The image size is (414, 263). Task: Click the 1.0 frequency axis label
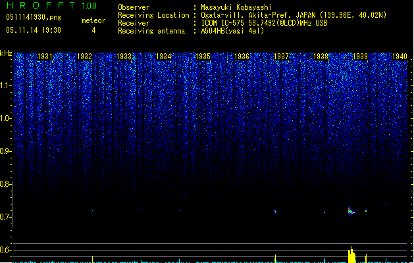pos(6,118)
